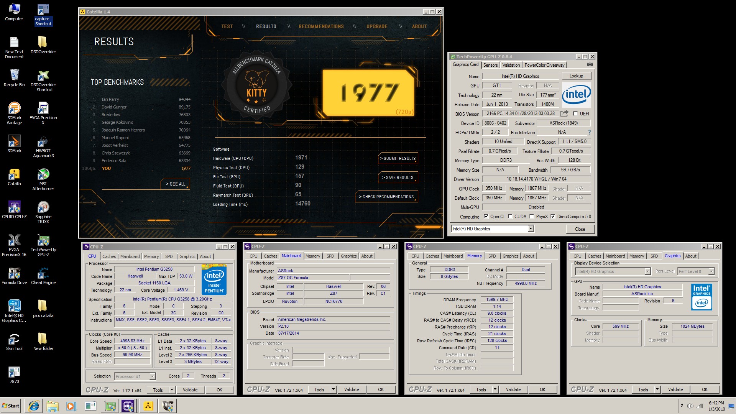Open the pics catzilla folder
Screen dimensions: 736x414
(43, 309)
